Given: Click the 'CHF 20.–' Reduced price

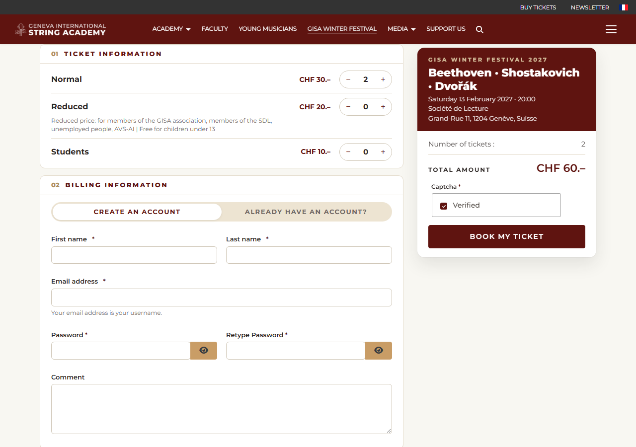Looking at the screenshot, I should (315, 107).
